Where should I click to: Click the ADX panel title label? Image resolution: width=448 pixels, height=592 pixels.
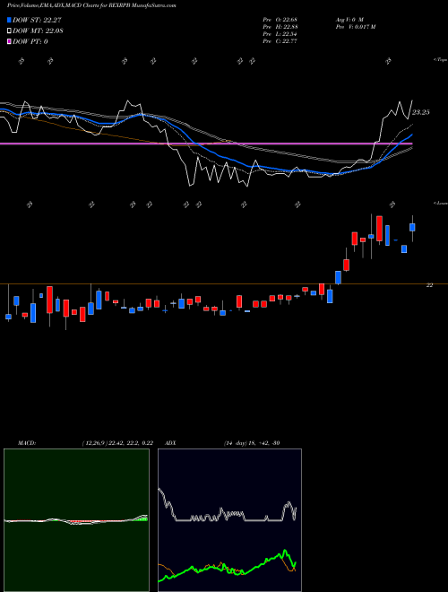pos(170,443)
